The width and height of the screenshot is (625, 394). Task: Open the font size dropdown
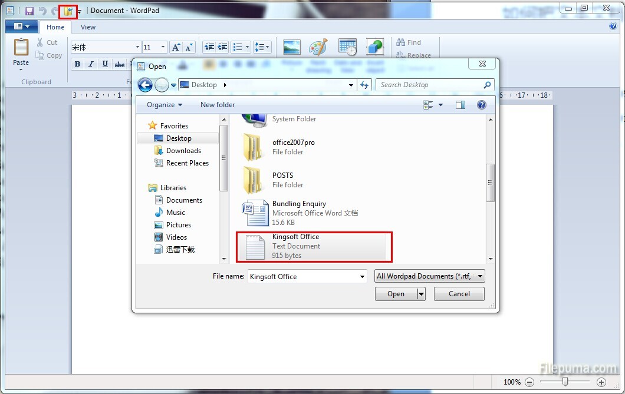coord(163,47)
